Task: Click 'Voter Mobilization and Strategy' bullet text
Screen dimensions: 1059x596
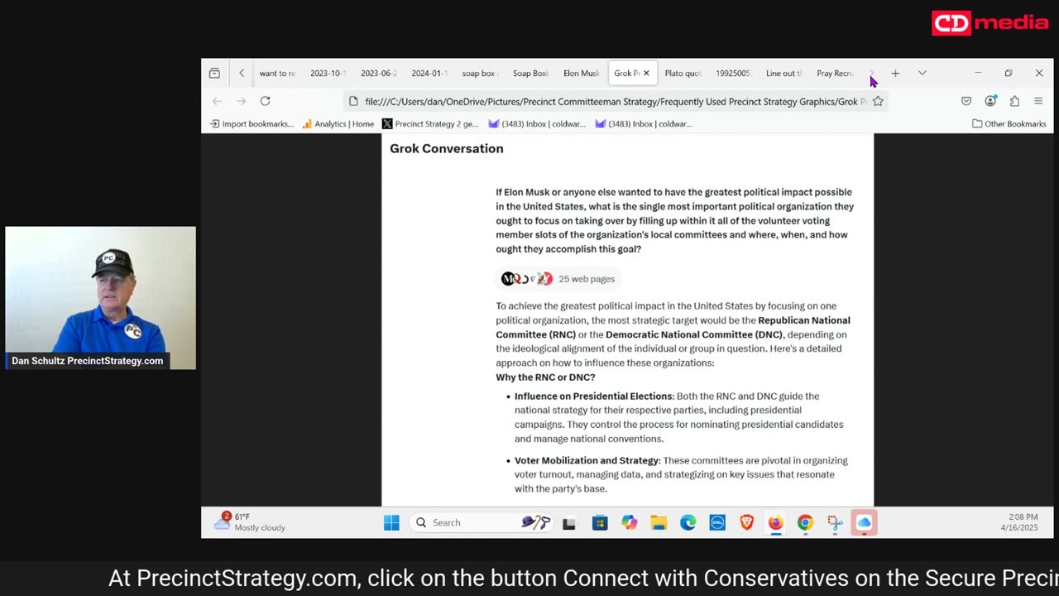Action: [587, 460]
